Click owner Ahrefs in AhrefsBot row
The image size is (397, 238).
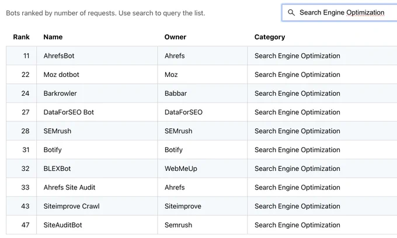click(203, 55)
